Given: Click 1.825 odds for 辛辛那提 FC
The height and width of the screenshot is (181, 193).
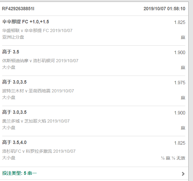Looking at the screenshot, I should click(x=180, y=22).
